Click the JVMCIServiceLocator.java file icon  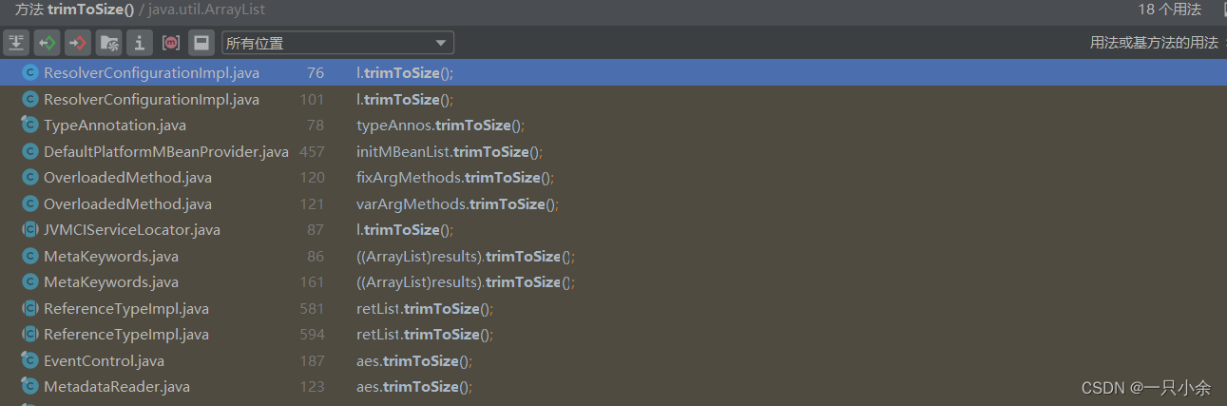coord(29,230)
